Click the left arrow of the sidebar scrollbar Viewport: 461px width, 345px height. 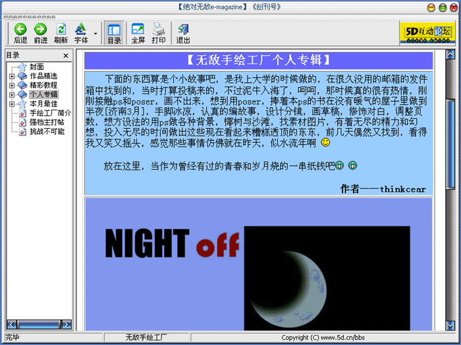11,325
